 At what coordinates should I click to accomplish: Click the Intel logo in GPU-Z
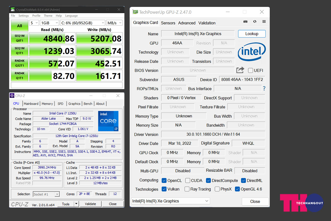[252, 52]
